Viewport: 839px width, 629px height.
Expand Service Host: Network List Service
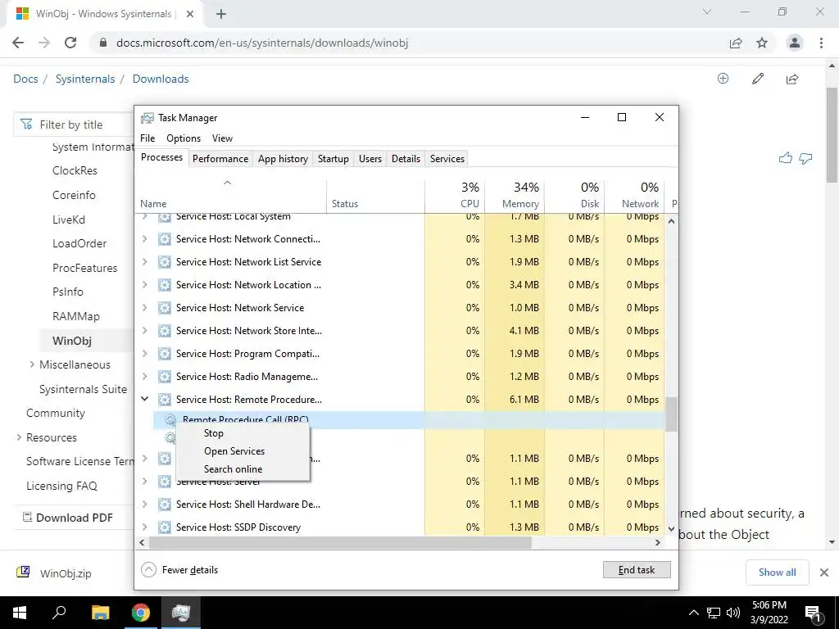click(144, 262)
